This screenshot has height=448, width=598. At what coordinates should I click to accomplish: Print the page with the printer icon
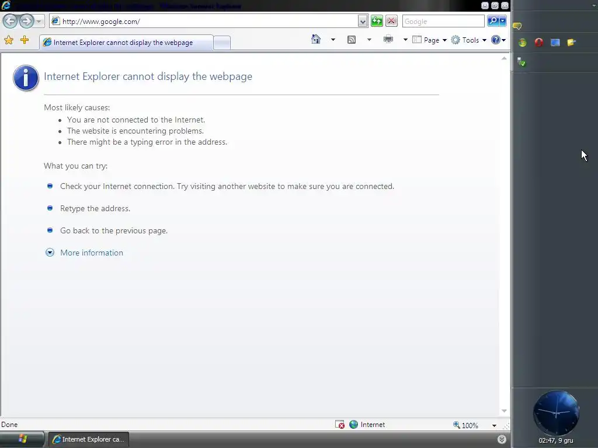coord(388,39)
